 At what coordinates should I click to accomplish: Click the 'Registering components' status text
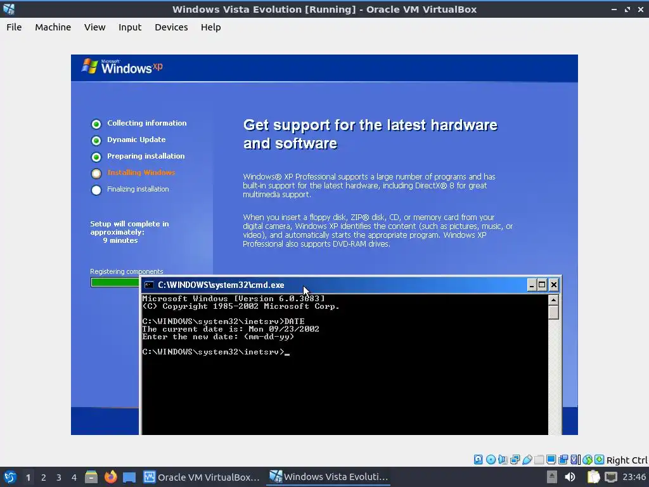(x=127, y=271)
